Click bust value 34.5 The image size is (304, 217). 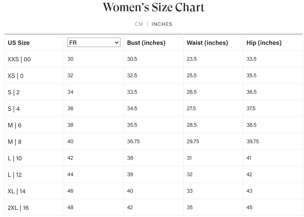[132, 108]
